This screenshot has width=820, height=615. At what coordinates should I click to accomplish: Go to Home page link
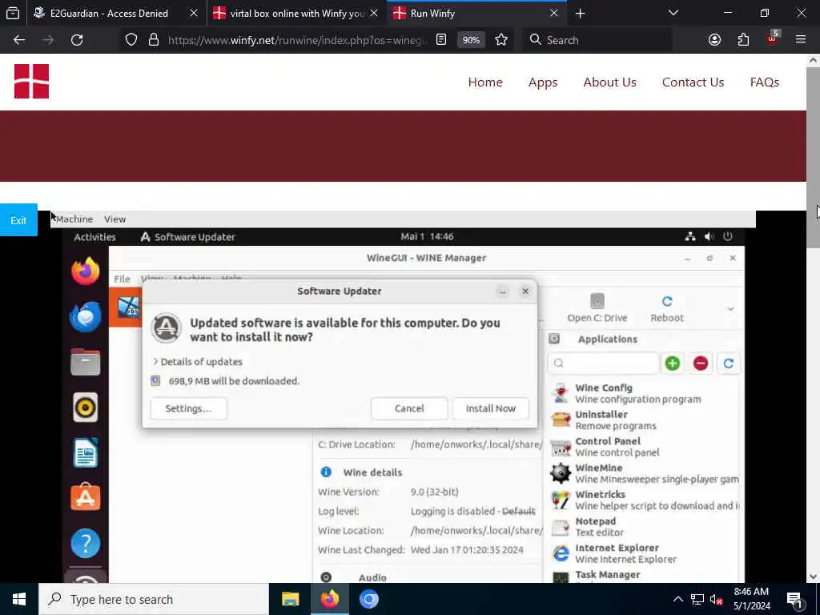485,82
